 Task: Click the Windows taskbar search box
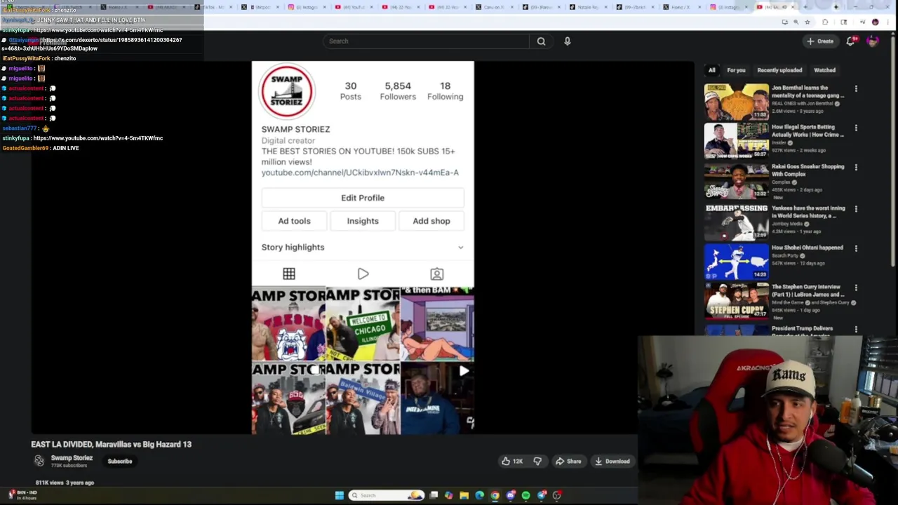point(387,495)
